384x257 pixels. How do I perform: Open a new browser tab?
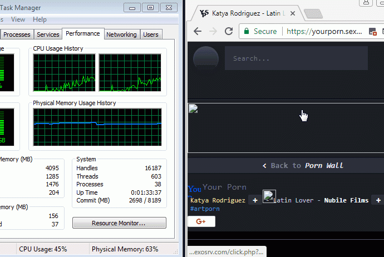click(313, 13)
